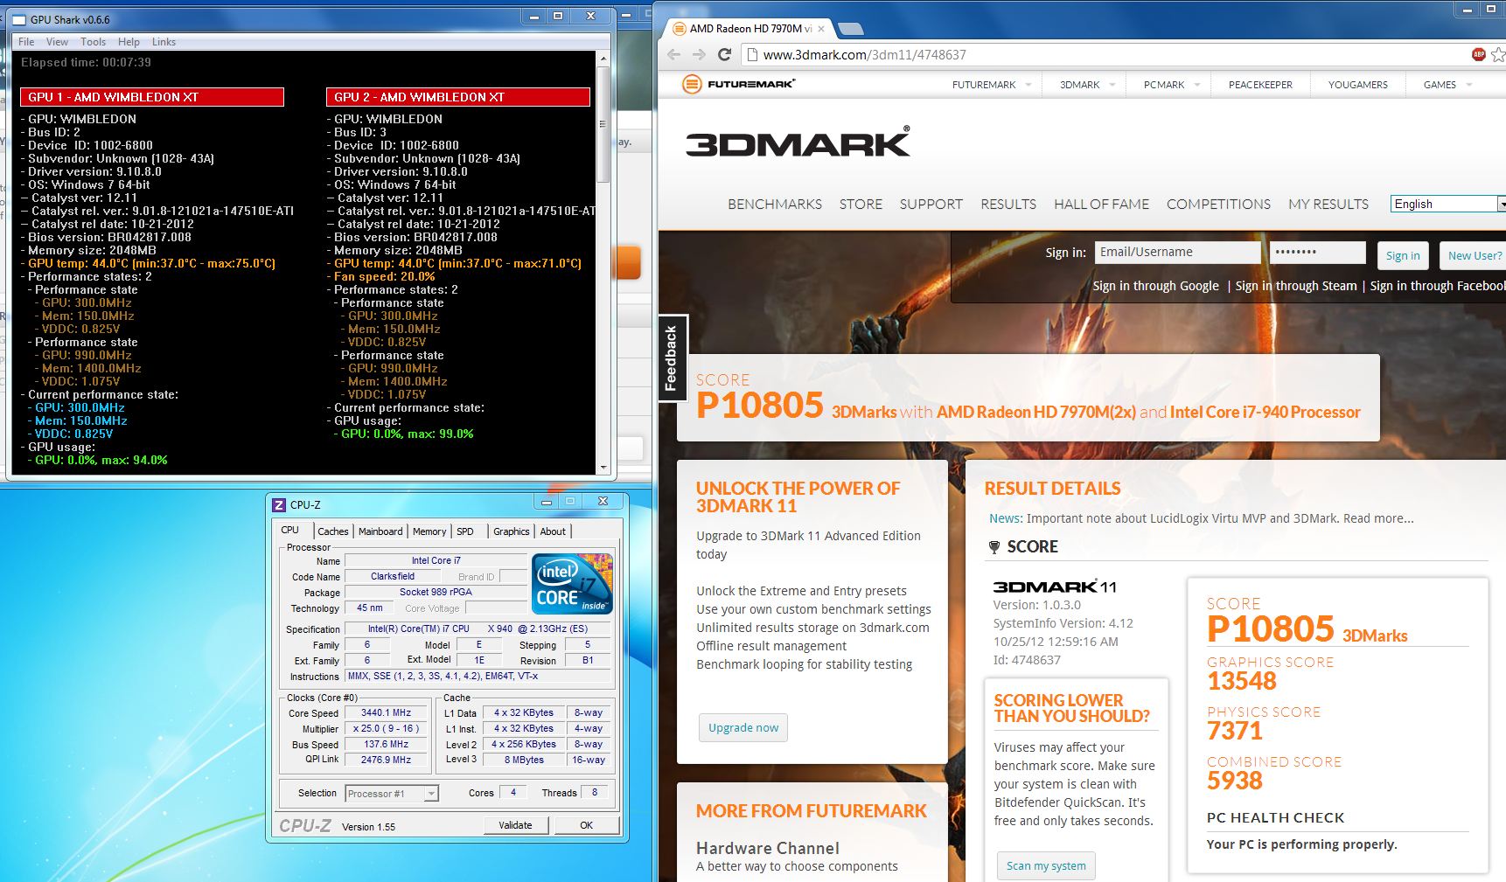Click Sign in through Google link

(1155, 286)
